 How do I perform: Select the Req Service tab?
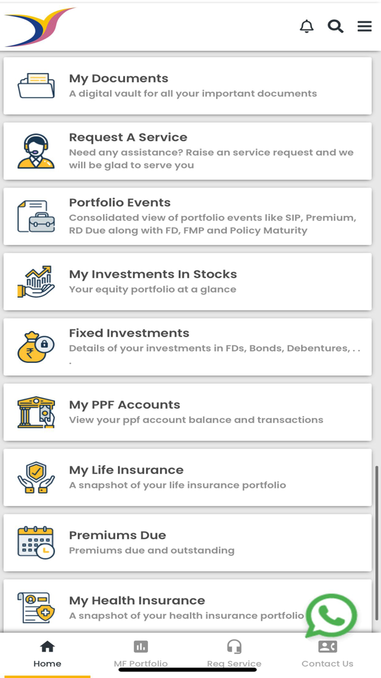234,652
